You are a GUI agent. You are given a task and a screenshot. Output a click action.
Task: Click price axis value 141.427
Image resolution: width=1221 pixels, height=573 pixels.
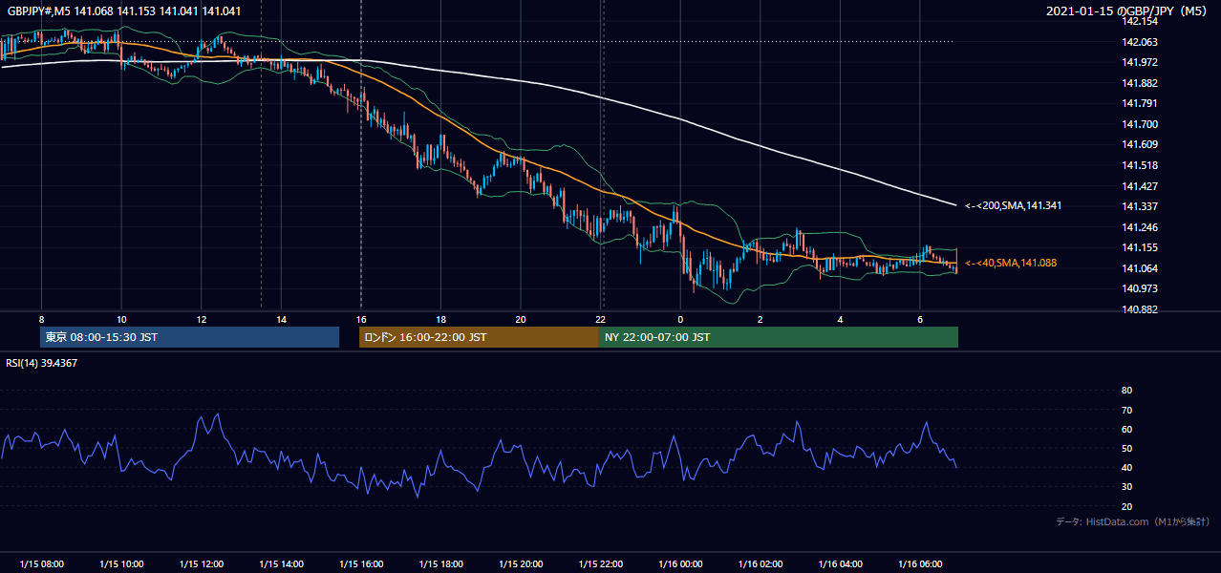tap(1140, 186)
